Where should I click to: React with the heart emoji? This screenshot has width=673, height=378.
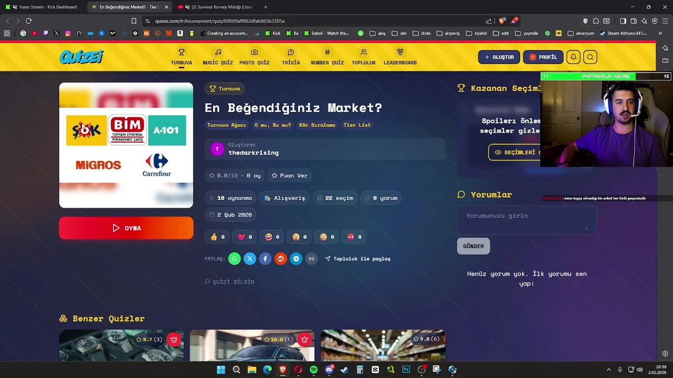pyautogui.click(x=244, y=237)
